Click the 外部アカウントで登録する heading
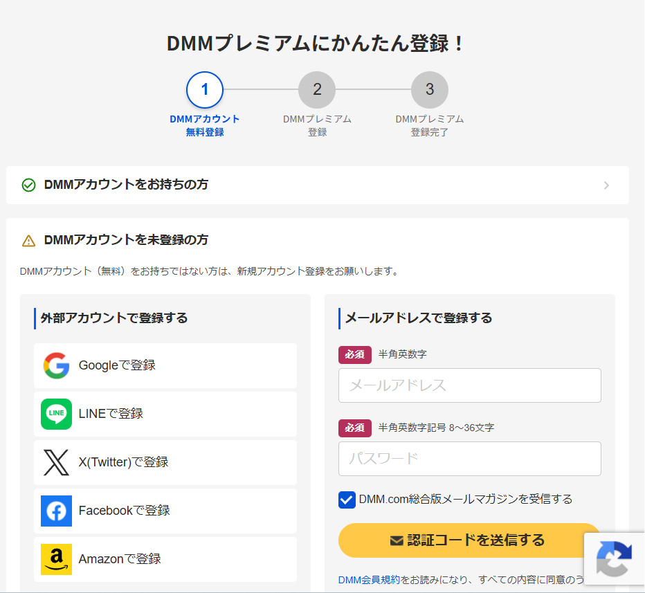The width and height of the screenshot is (645, 593). tap(114, 318)
